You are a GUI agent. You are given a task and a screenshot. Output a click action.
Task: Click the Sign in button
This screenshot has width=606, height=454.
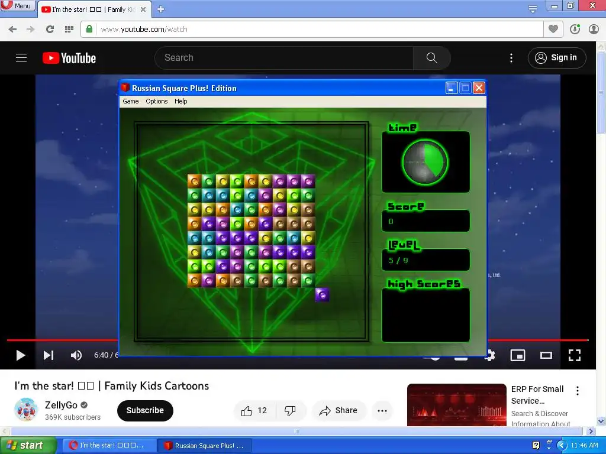[557, 58]
